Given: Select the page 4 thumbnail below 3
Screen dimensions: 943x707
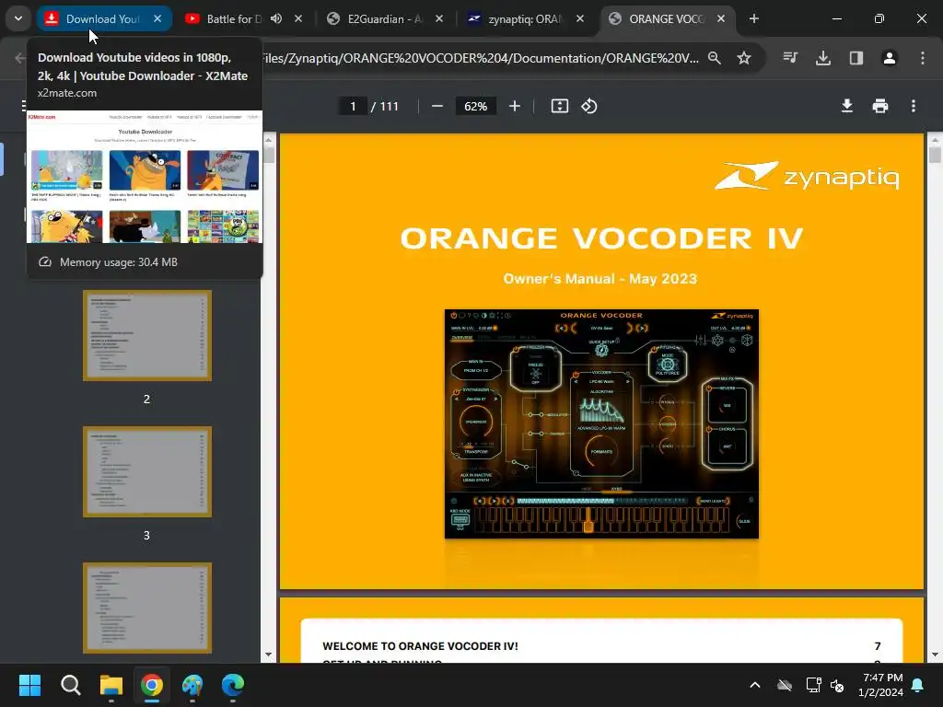Looking at the screenshot, I should click(147, 608).
